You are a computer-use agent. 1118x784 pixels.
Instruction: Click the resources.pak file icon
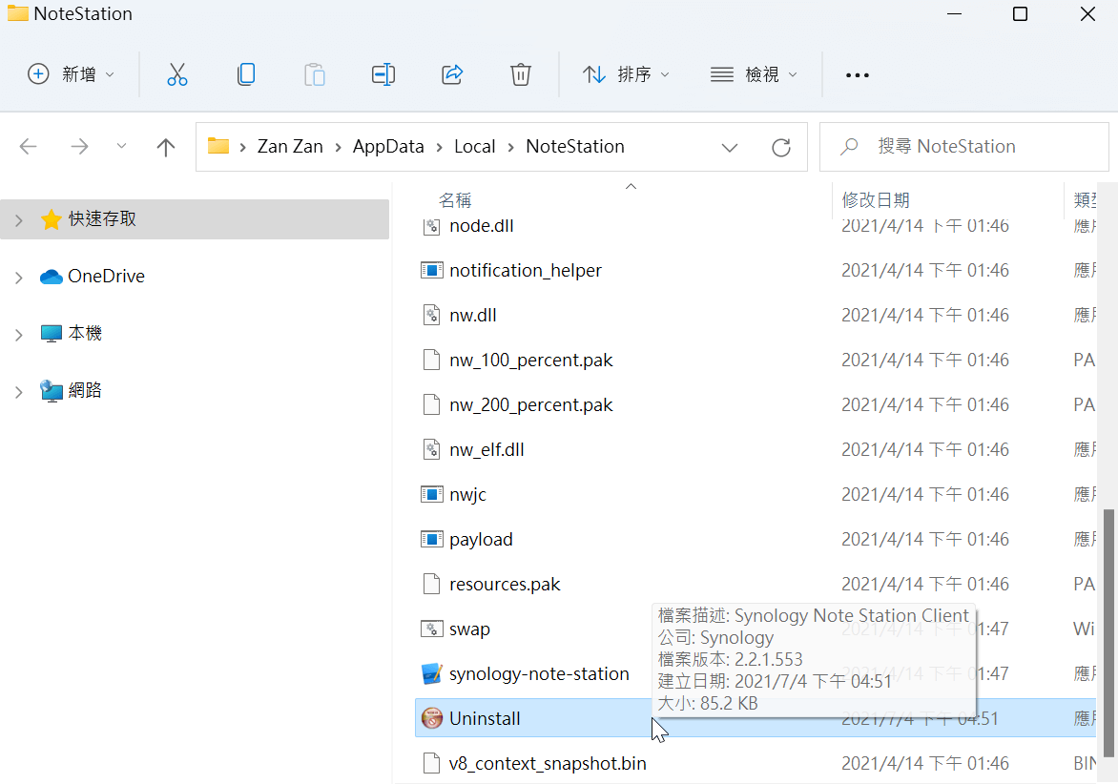[x=431, y=585]
